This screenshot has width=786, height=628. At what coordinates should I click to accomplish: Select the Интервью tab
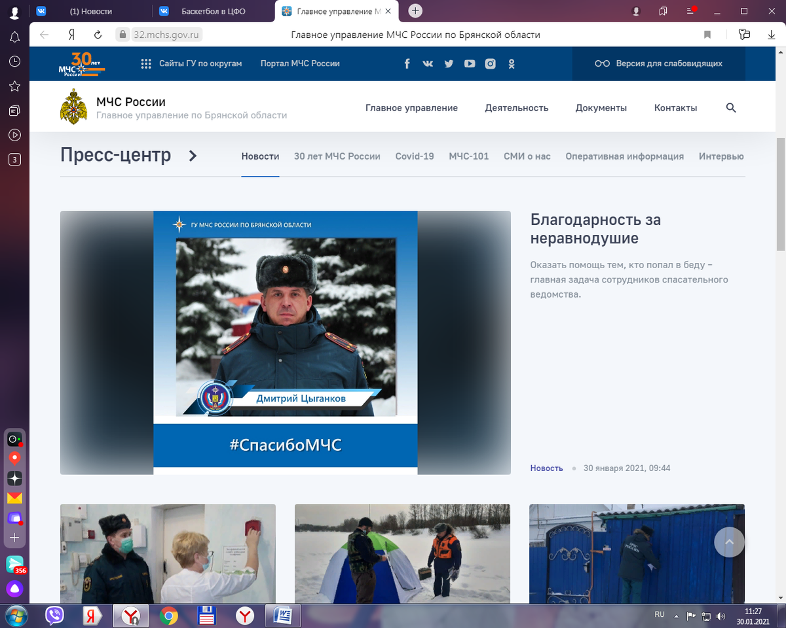pyautogui.click(x=721, y=156)
